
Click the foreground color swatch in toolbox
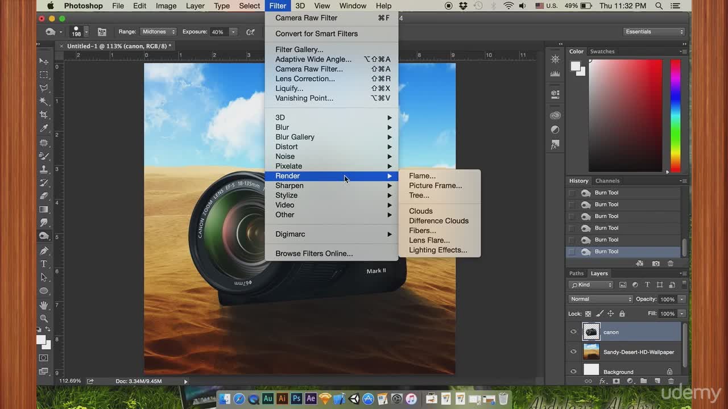[x=41, y=340]
